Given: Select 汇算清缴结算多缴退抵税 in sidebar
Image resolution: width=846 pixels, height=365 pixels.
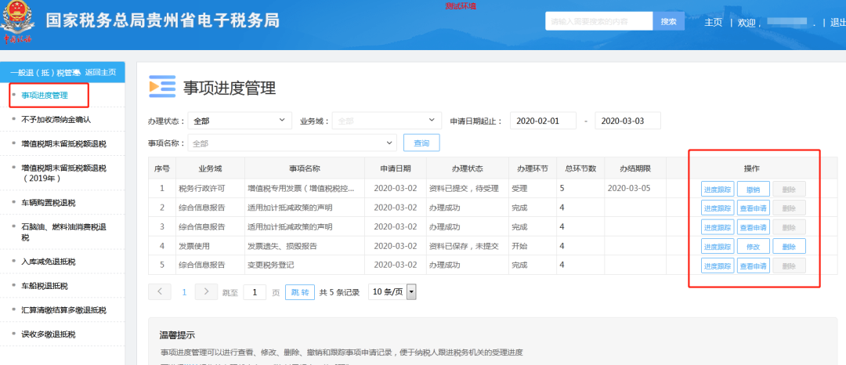Looking at the screenshot, I should click(x=63, y=310).
